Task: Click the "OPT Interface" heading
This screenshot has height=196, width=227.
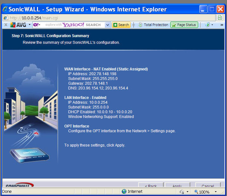Action: point(77,126)
